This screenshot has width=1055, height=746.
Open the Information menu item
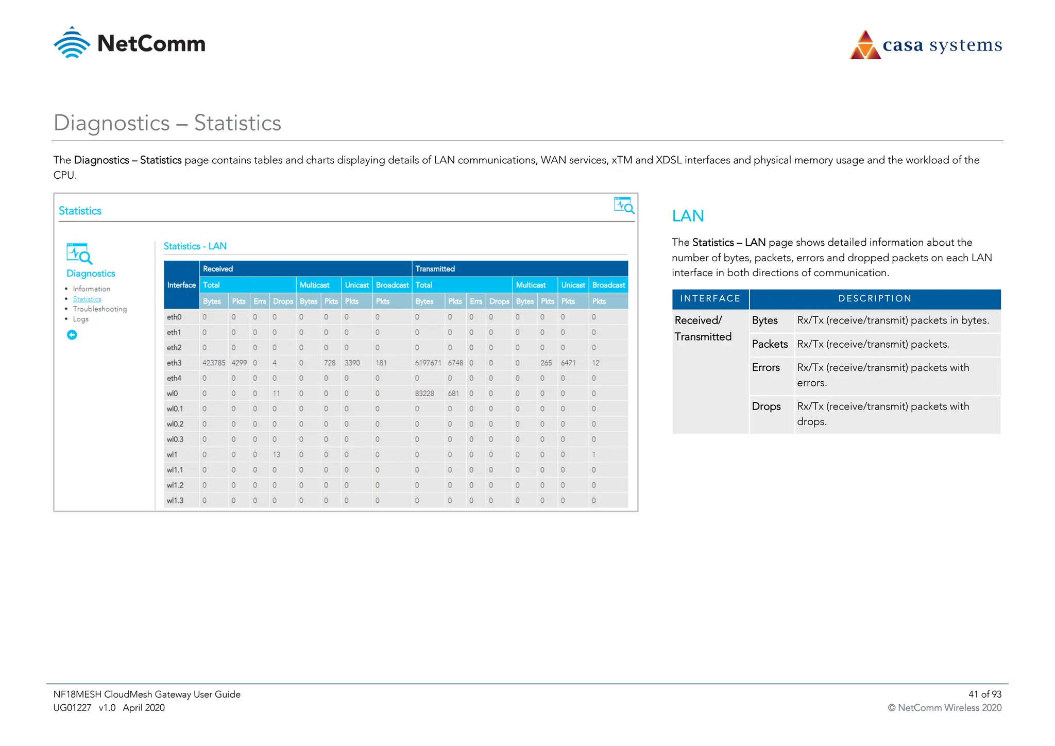tap(91, 289)
